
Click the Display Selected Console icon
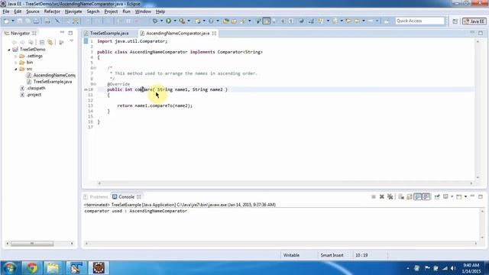pyautogui.click(x=446, y=197)
